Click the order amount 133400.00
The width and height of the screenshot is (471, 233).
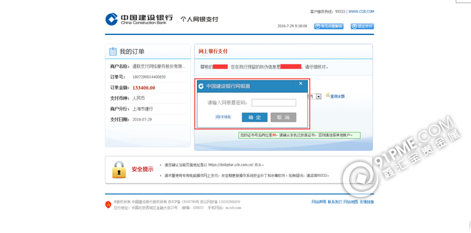point(144,88)
